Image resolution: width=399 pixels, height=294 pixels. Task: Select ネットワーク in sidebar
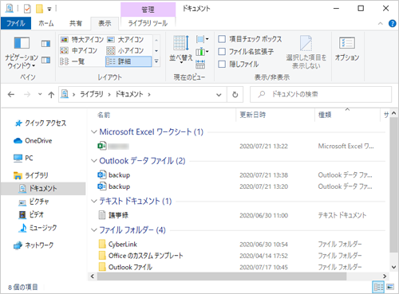click(x=34, y=245)
